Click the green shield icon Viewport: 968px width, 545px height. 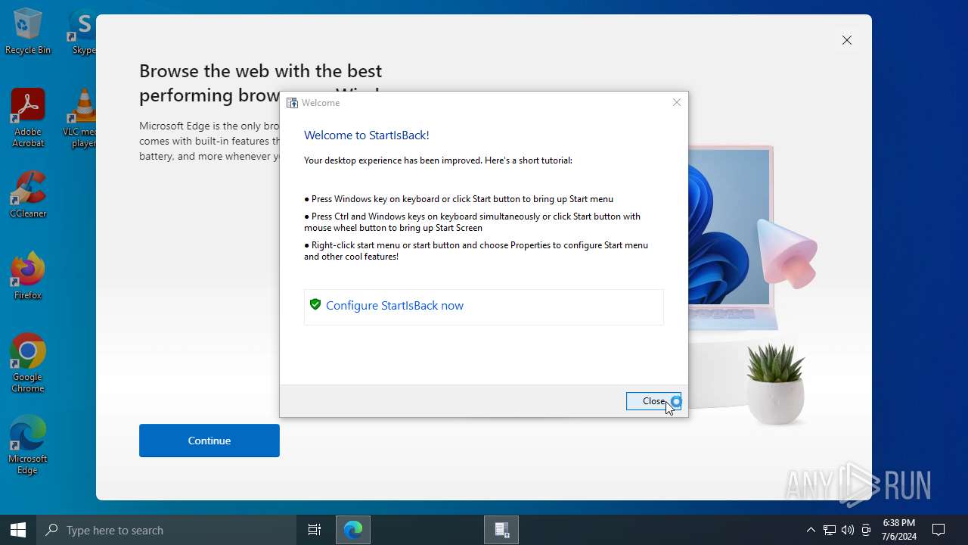(x=315, y=304)
